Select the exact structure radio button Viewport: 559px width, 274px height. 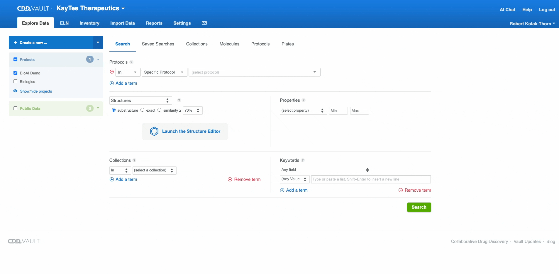[x=143, y=110]
